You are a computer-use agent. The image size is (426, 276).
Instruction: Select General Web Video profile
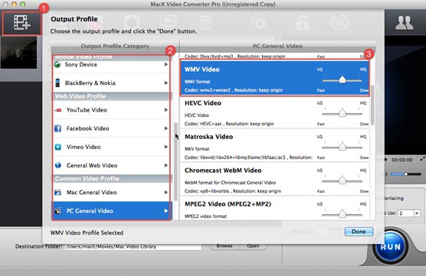(111, 165)
